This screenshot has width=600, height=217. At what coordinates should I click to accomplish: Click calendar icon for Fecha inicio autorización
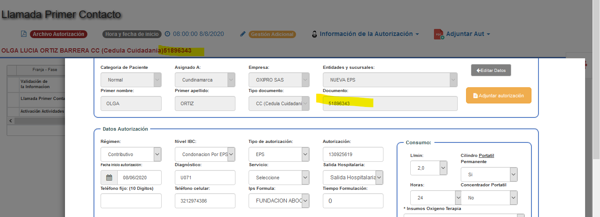109,178
